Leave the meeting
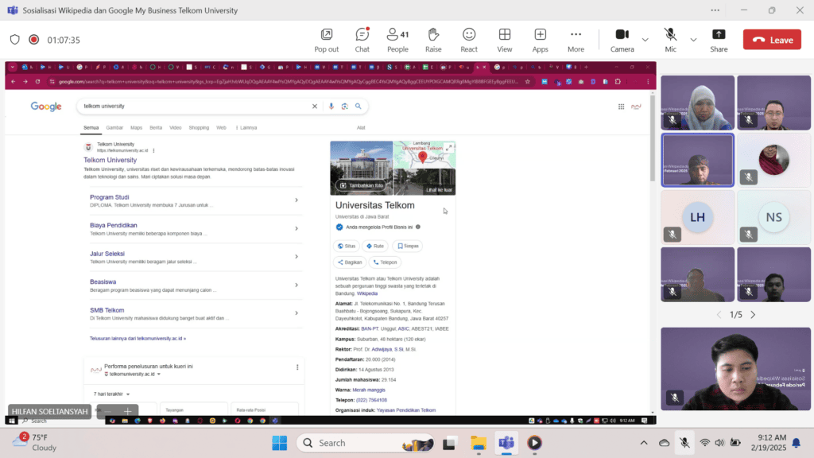The height and width of the screenshot is (458, 814). 772,40
